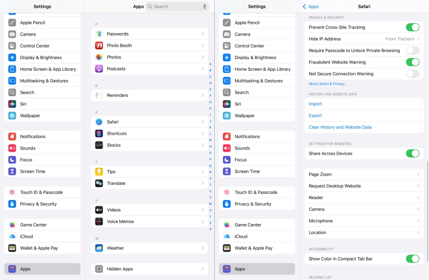Image resolution: width=429 pixels, height=280 pixels.
Task: Tap the Photos app icon
Action: pos(99,57)
